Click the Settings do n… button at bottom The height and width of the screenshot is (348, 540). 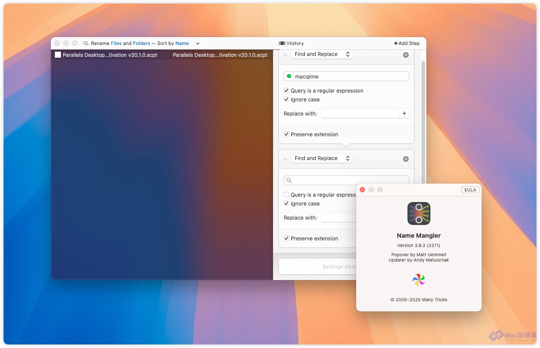coord(317,266)
